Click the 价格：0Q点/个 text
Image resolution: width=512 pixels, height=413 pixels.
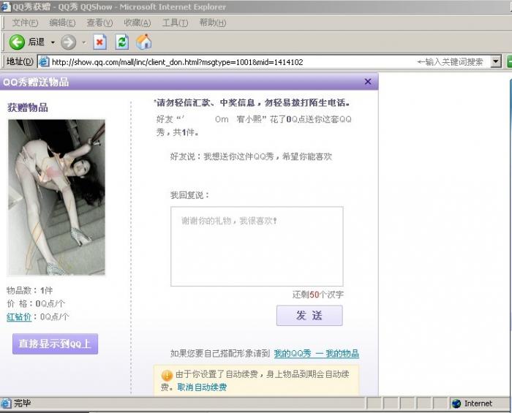click(x=36, y=303)
